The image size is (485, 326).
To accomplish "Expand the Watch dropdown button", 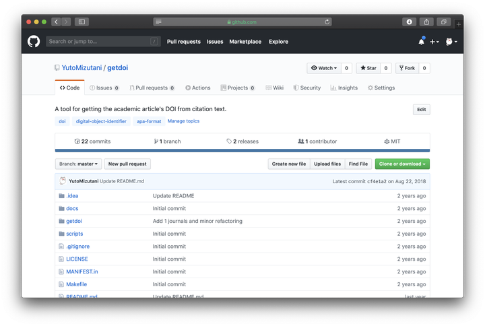I will point(324,68).
